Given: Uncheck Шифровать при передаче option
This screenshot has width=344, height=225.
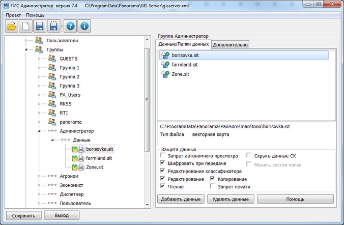Looking at the screenshot, I should click(162, 164).
